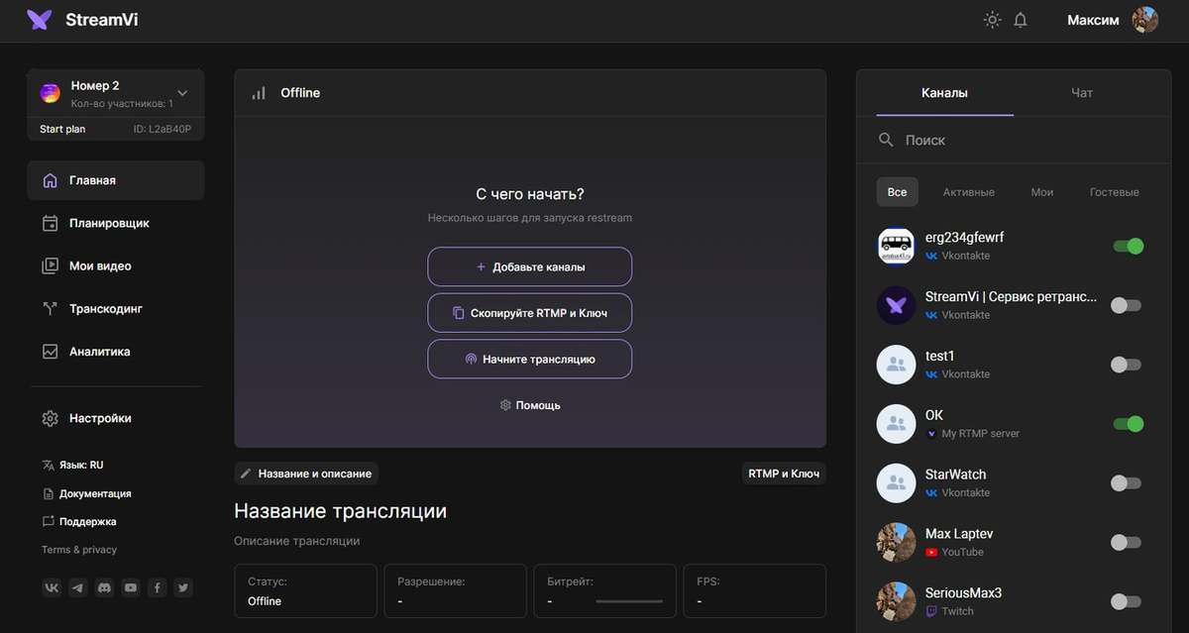Select the Активные channel filter
The width and height of the screenshot is (1189, 633).
pos(968,191)
